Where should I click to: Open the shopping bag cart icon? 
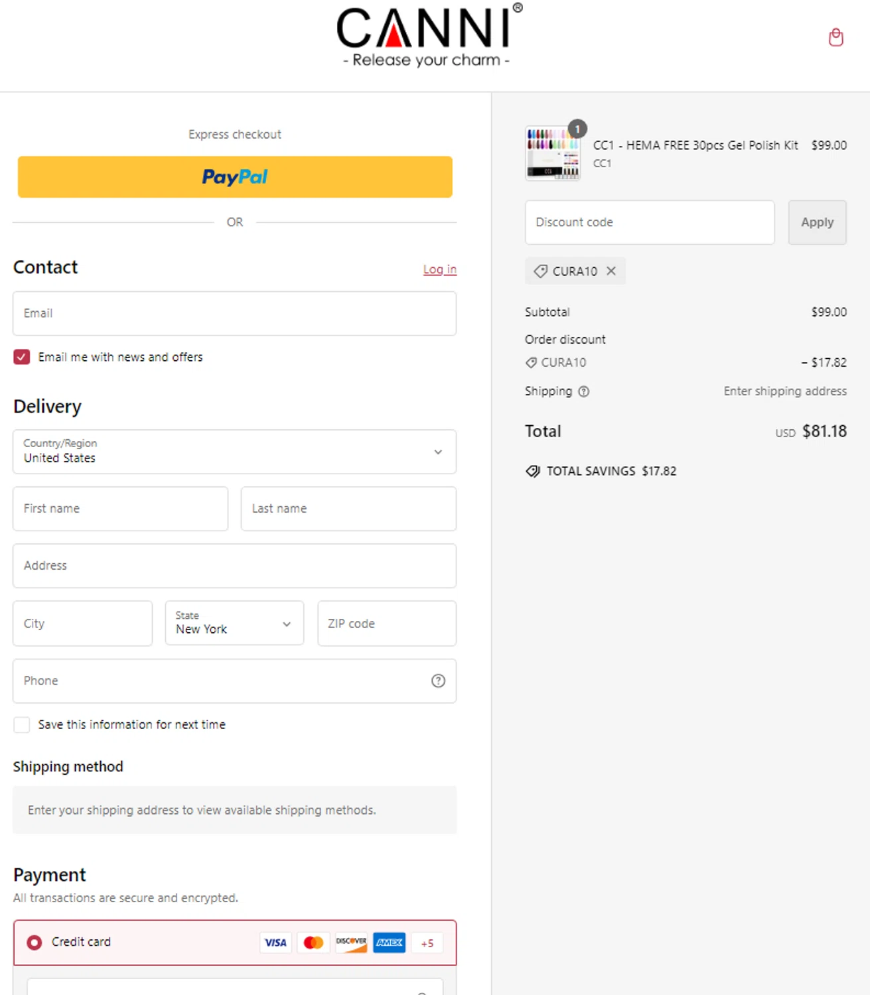[x=835, y=37]
